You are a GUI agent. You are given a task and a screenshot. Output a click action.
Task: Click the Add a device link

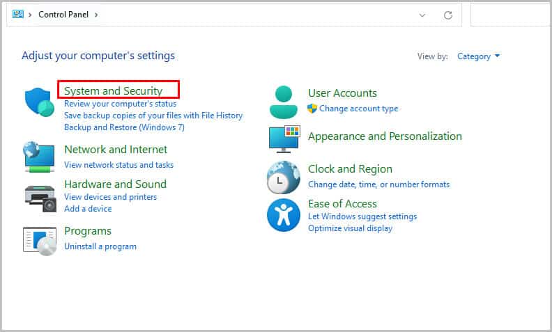click(x=88, y=209)
